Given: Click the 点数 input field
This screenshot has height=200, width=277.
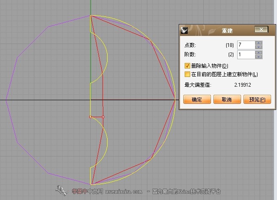Looking at the screenshot, I should (246, 45).
